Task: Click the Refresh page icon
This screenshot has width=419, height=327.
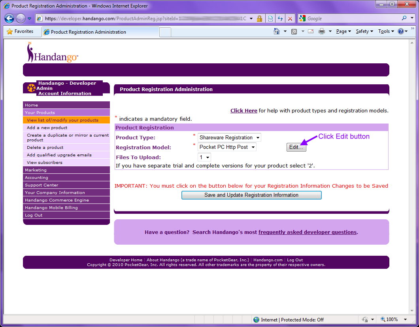Action: pos(280,19)
